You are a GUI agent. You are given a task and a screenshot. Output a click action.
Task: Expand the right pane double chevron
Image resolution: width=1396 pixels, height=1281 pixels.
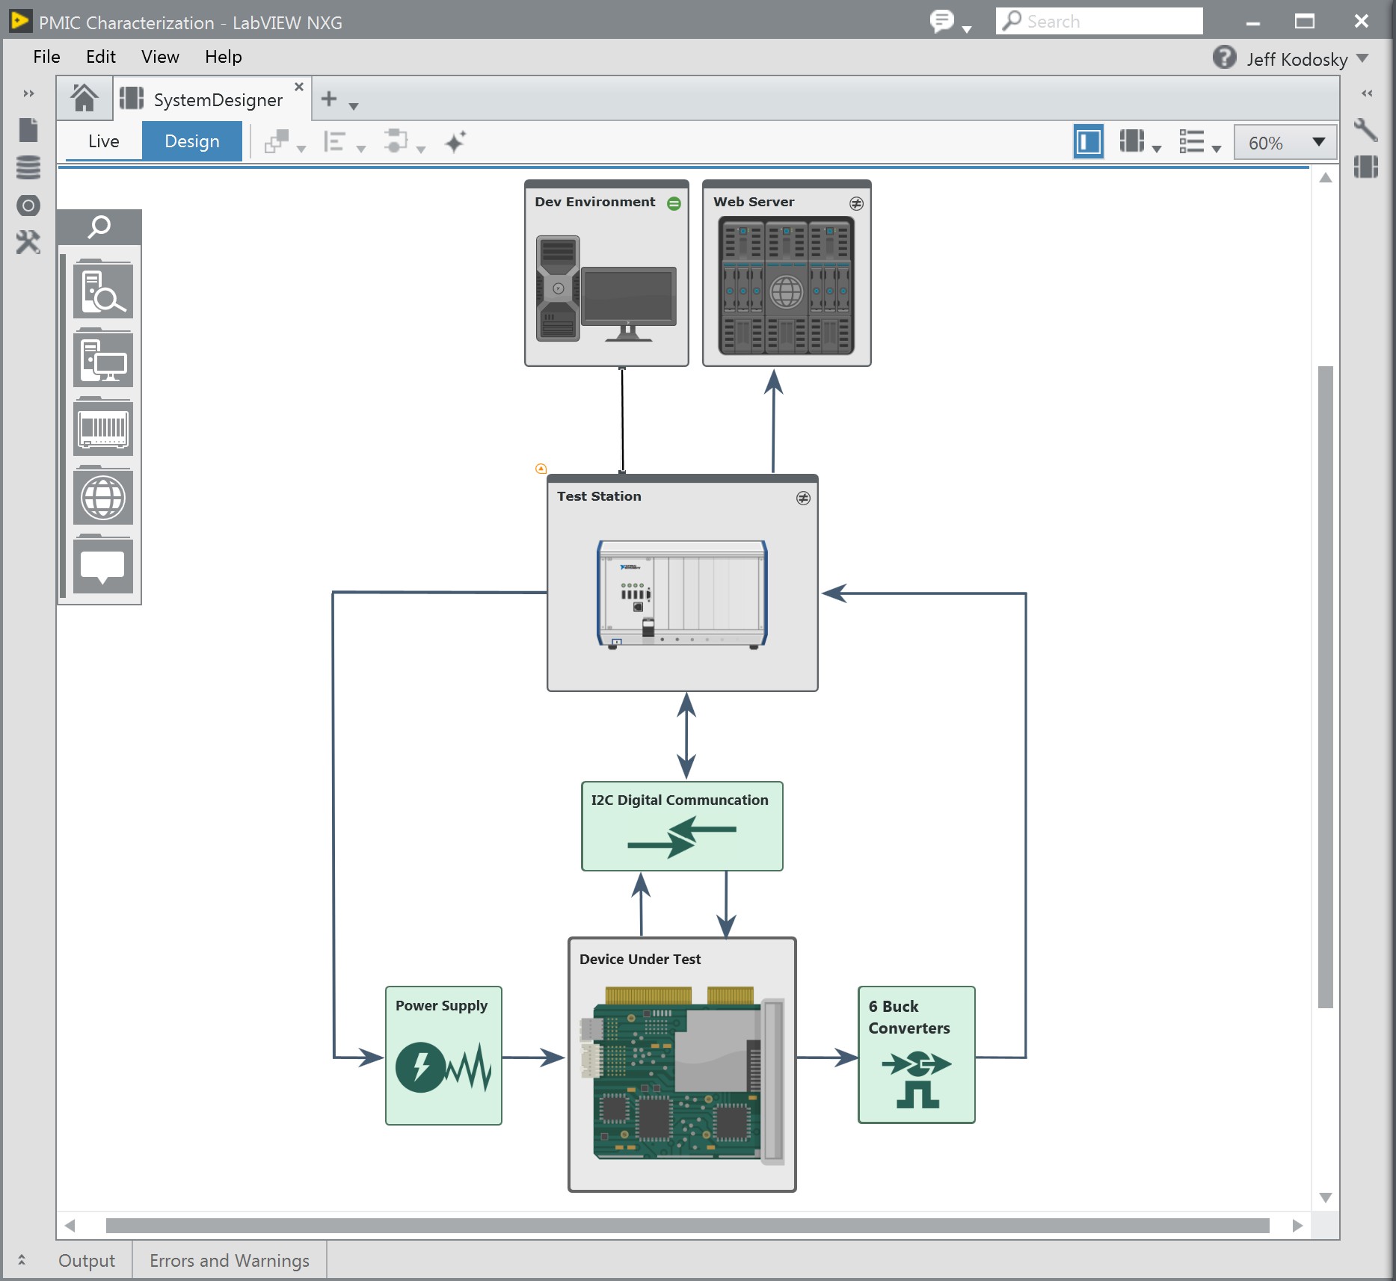point(1367,93)
